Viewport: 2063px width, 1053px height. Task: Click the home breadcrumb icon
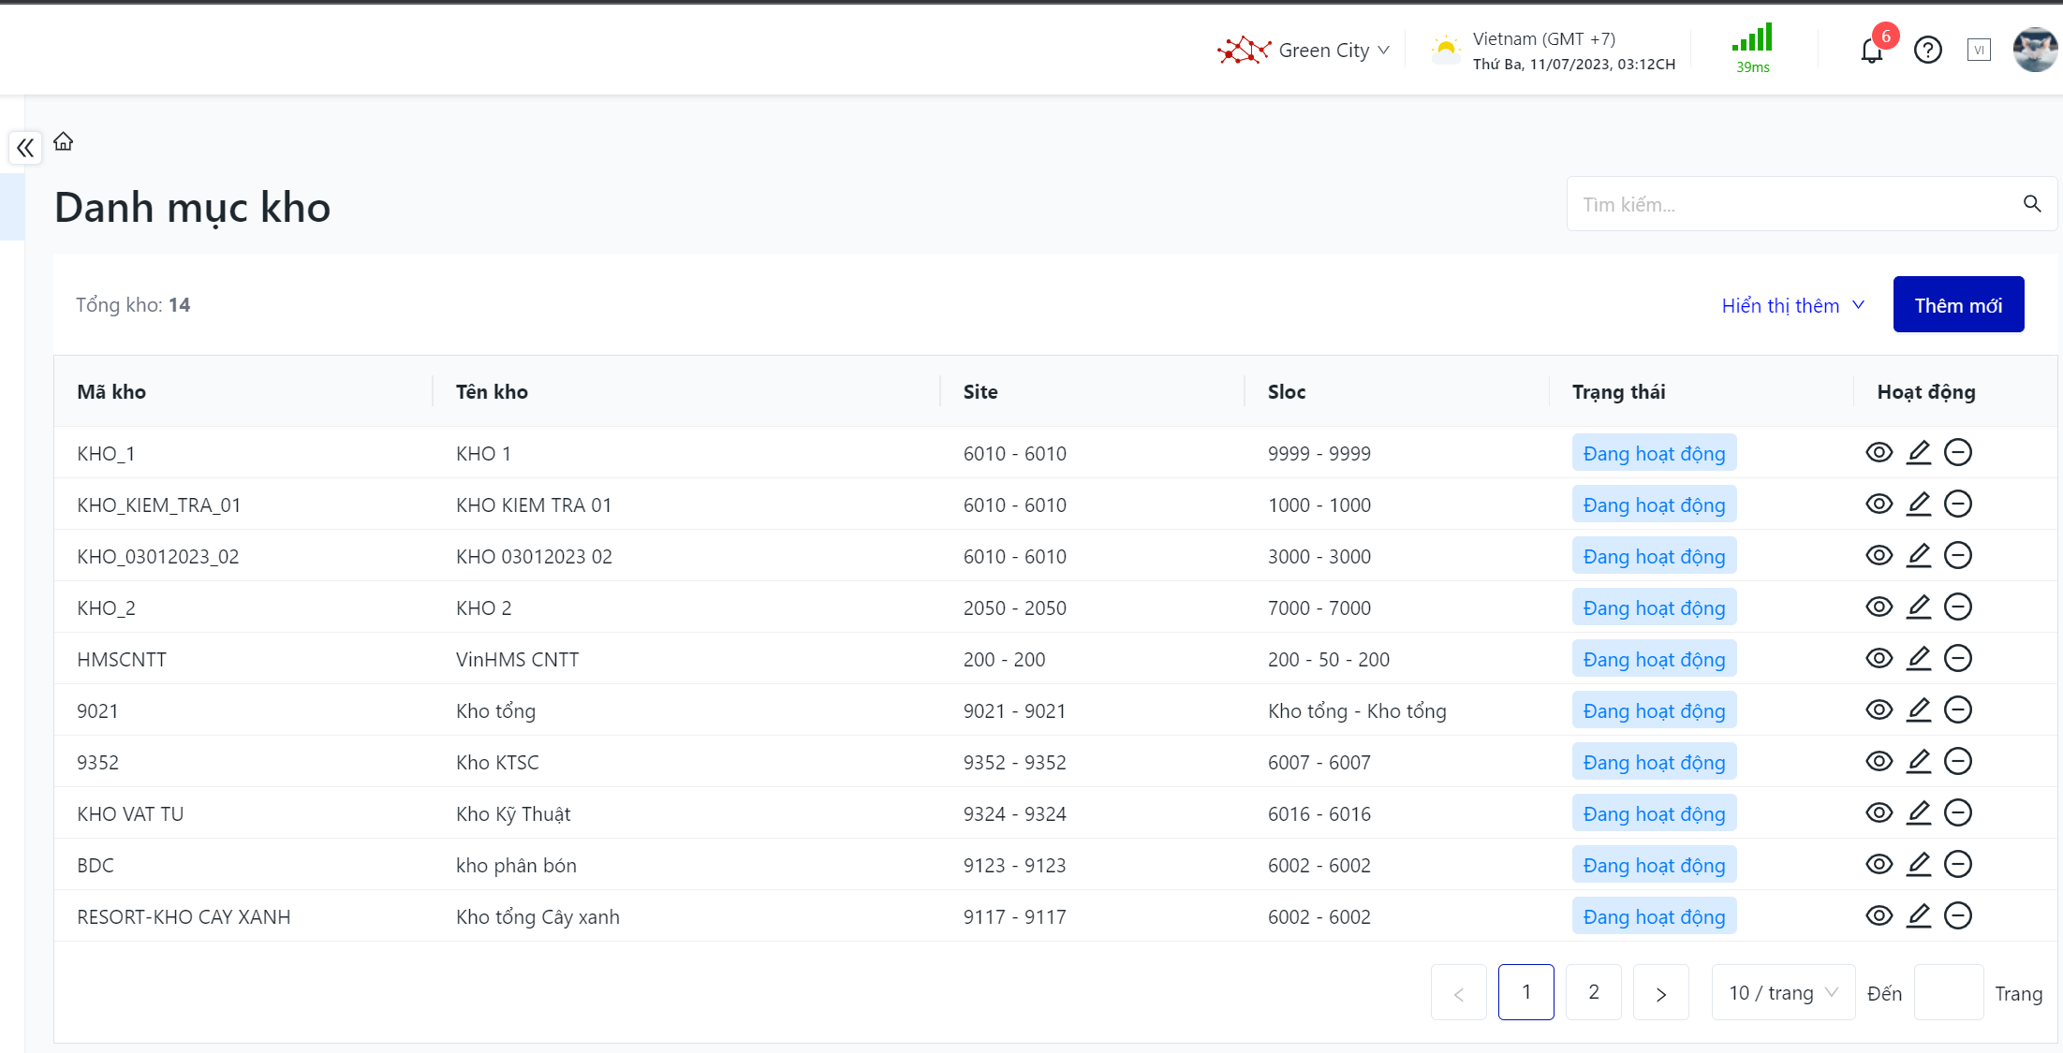[x=63, y=141]
